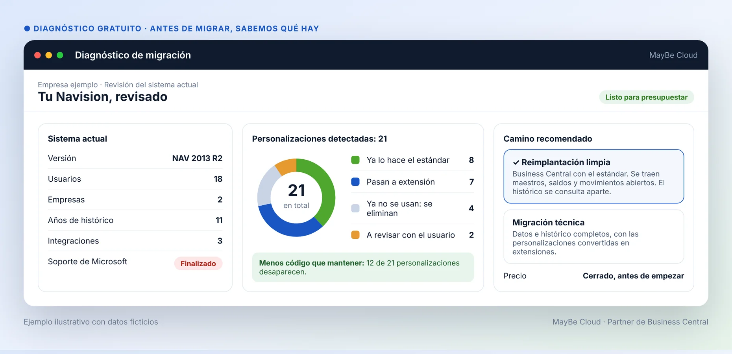Image resolution: width=732 pixels, height=354 pixels.
Task: Click the 'Ya lo hace el estándar' legend label
Action: (408, 160)
